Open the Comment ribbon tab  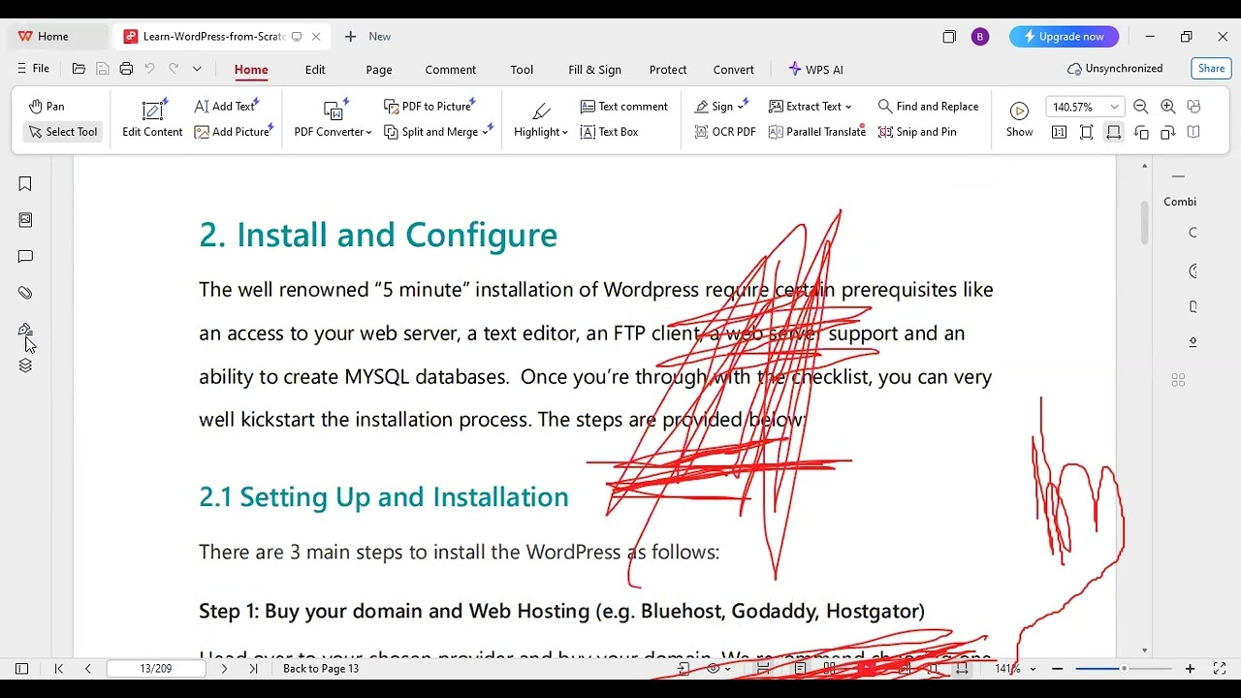(451, 70)
